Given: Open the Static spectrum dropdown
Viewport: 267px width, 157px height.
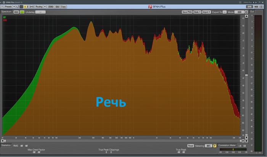Looking at the screenshot, I should coord(197,12).
